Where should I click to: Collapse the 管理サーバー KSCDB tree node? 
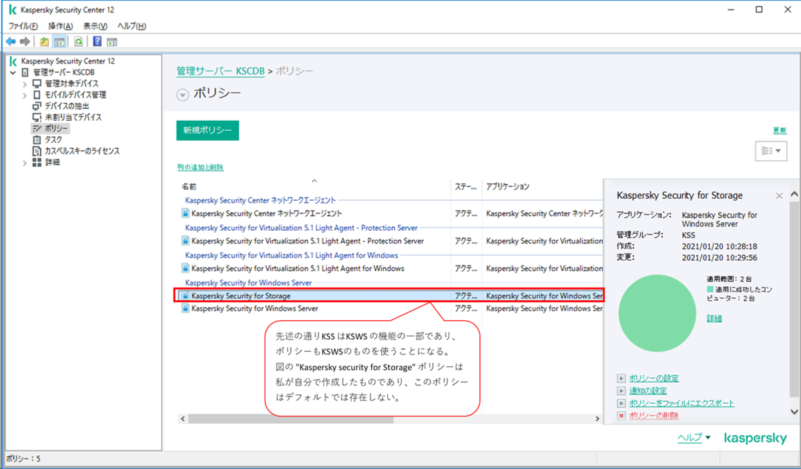pos(13,72)
